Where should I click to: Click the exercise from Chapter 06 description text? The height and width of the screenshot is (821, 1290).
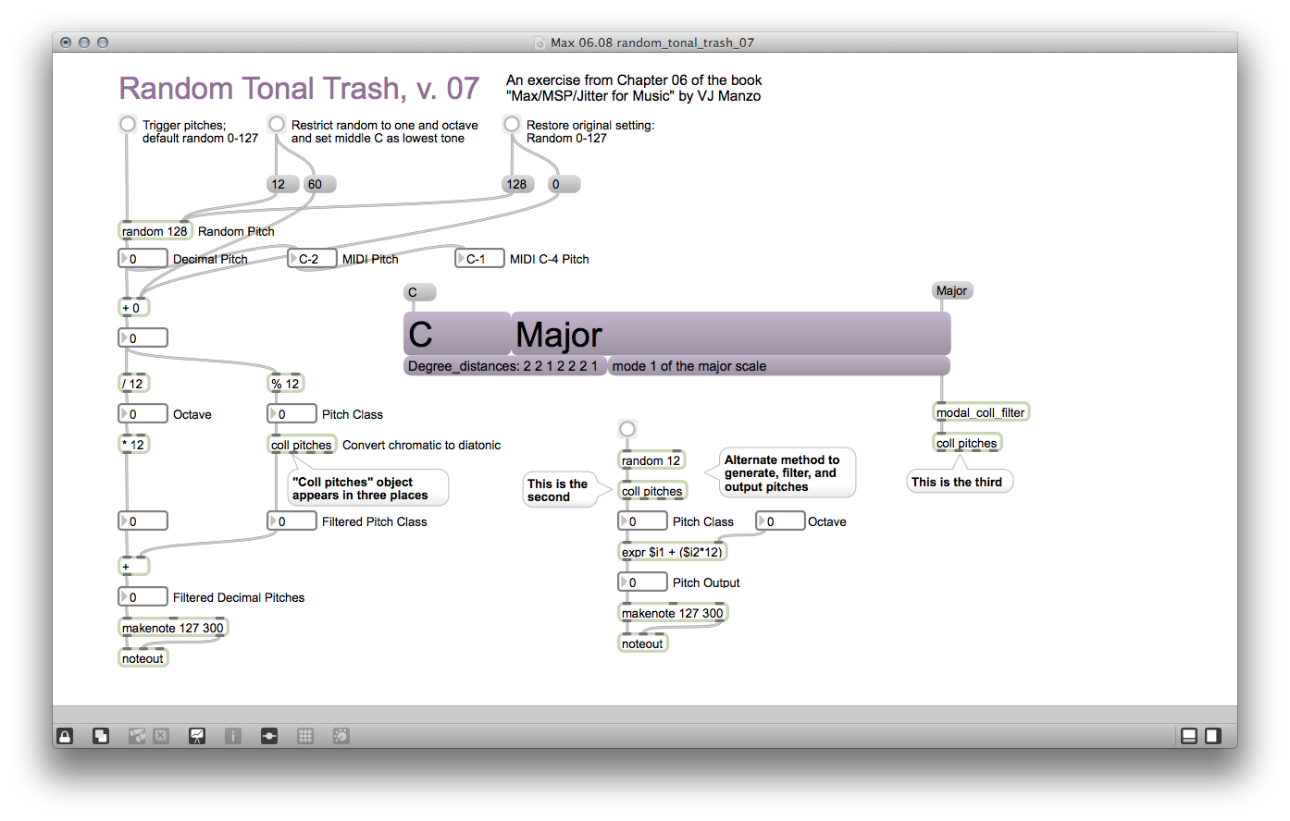tap(634, 88)
